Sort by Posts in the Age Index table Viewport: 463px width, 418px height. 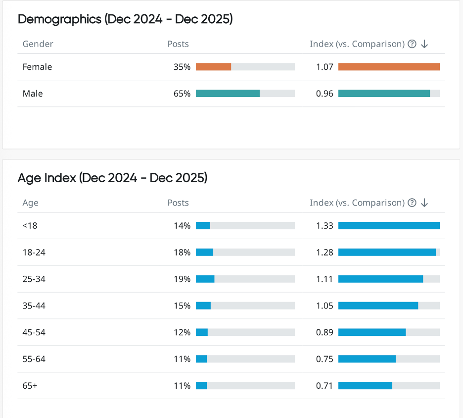pyautogui.click(x=178, y=203)
